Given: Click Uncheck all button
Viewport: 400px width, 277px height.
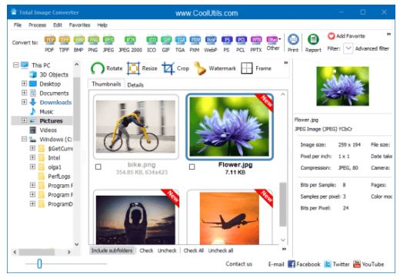Looking at the screenshot, I should tap(221, 250).
